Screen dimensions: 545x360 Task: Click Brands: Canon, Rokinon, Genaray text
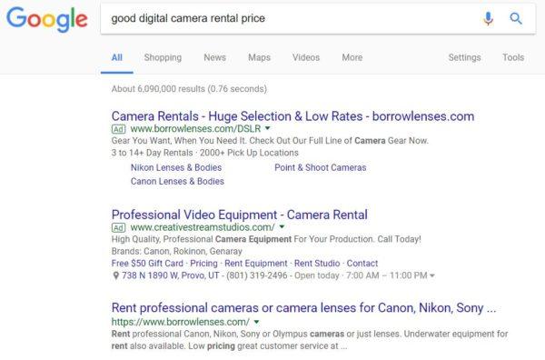[x=177, y=252]
